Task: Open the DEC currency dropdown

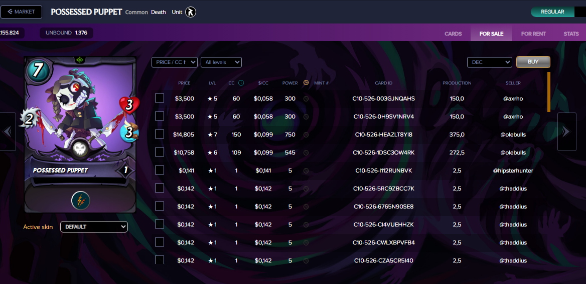Action: [489, 62]
